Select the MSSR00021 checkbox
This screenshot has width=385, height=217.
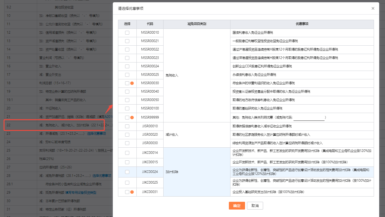(127, 41)
